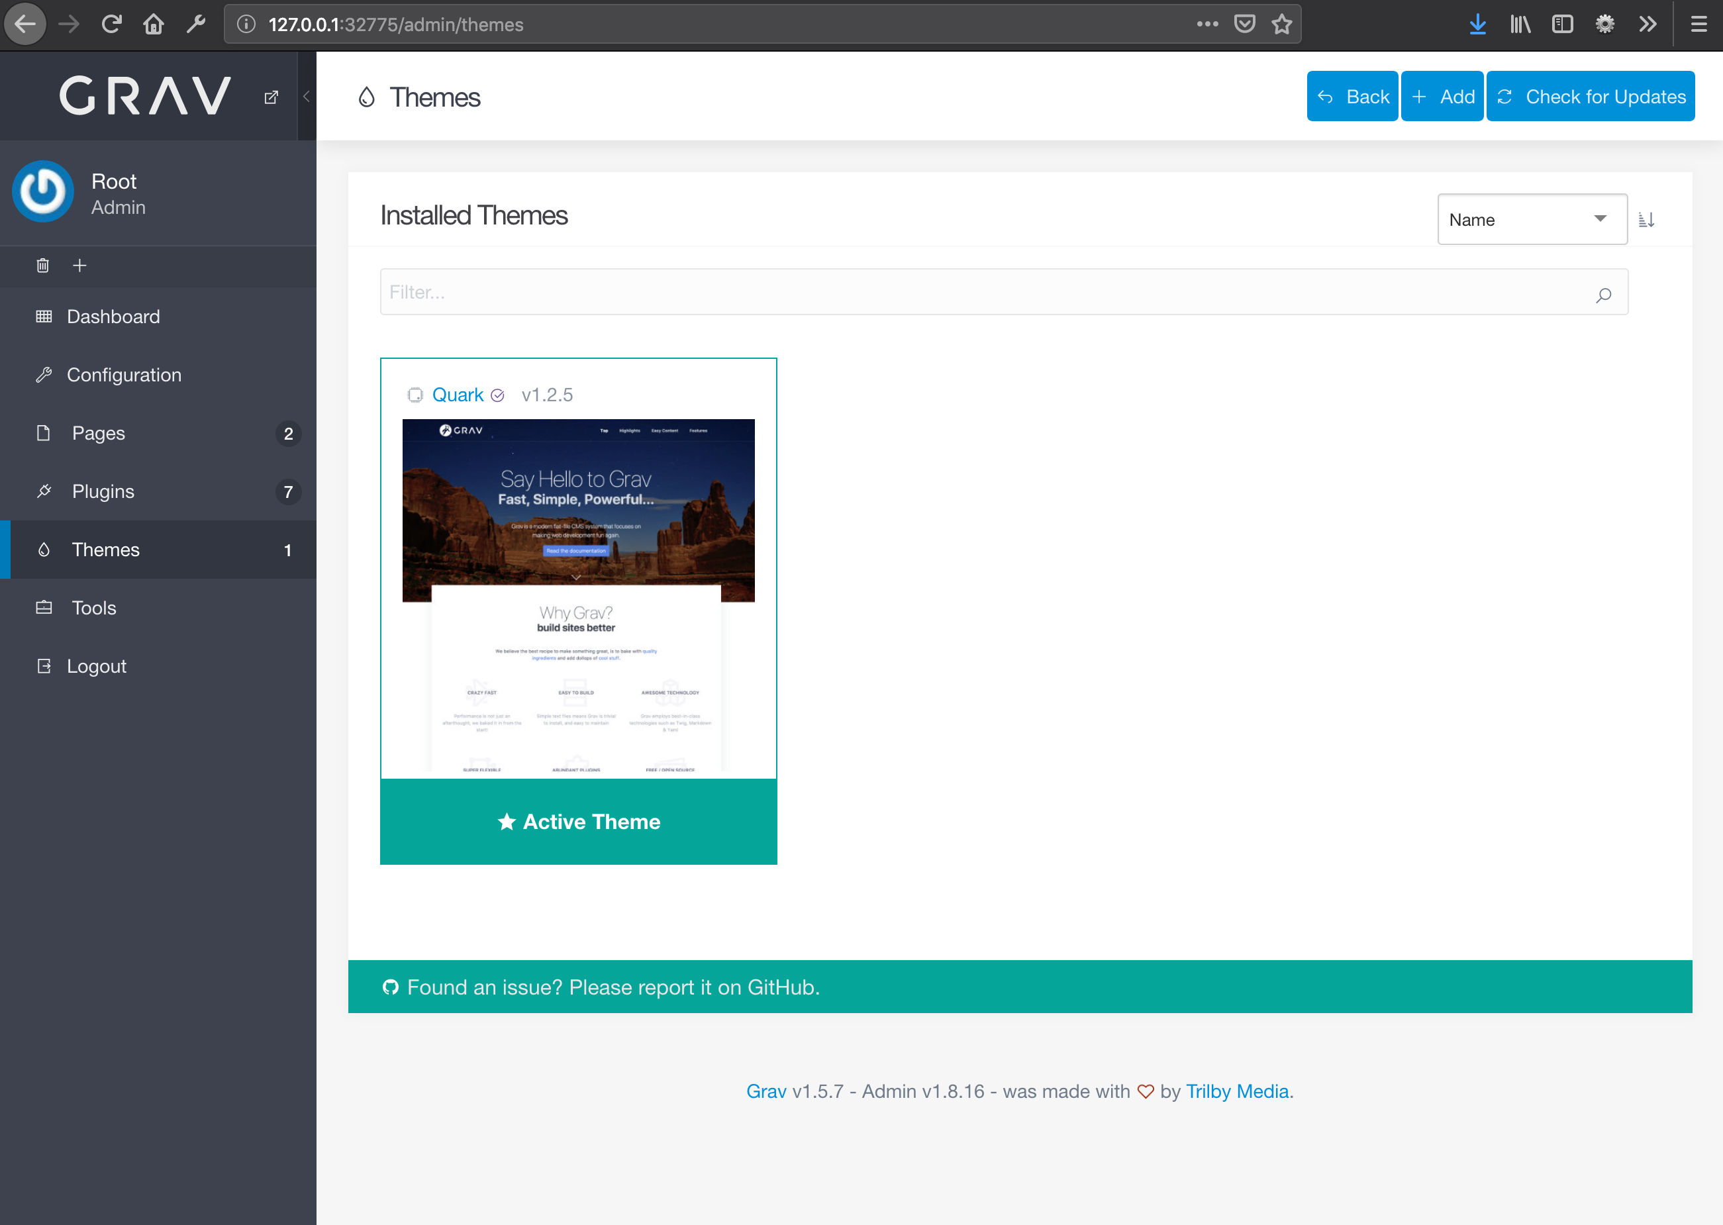Click the Quark theme screenshot thumbnail
This screenshot has height=1225, width=1723.
(579, 596)
